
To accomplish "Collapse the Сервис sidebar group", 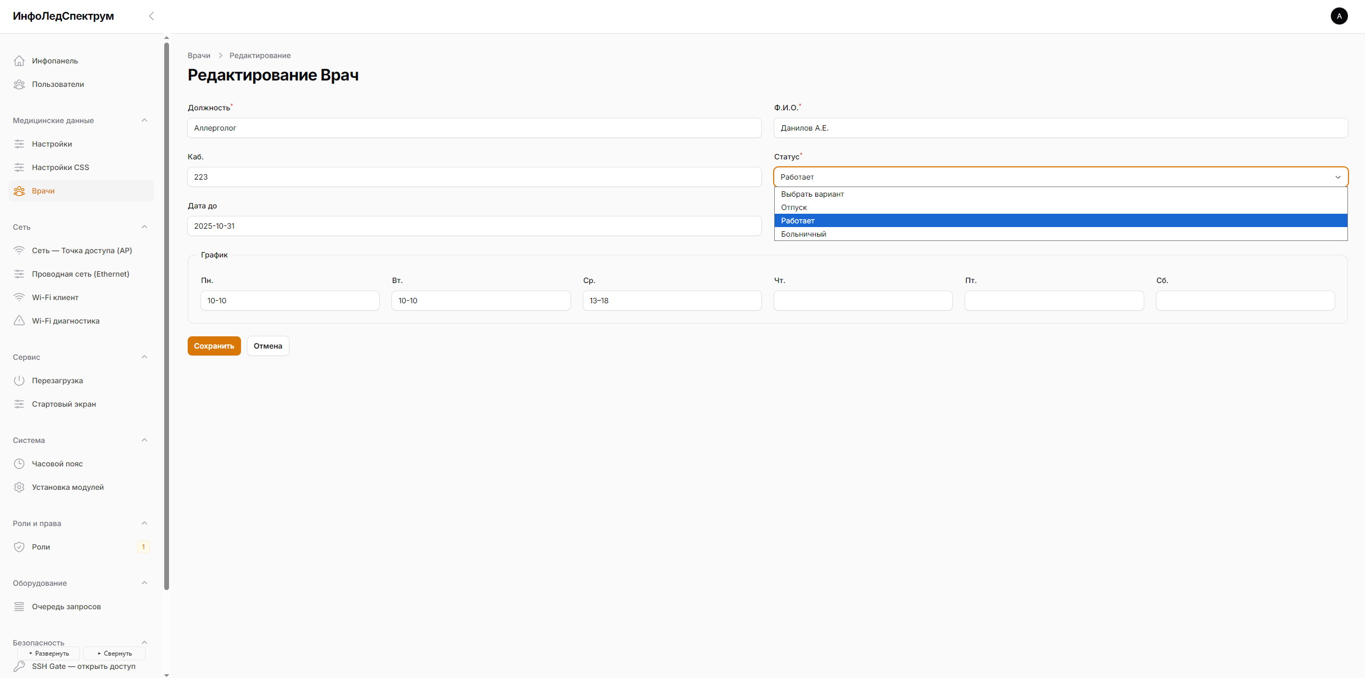I will click(144, 357).
